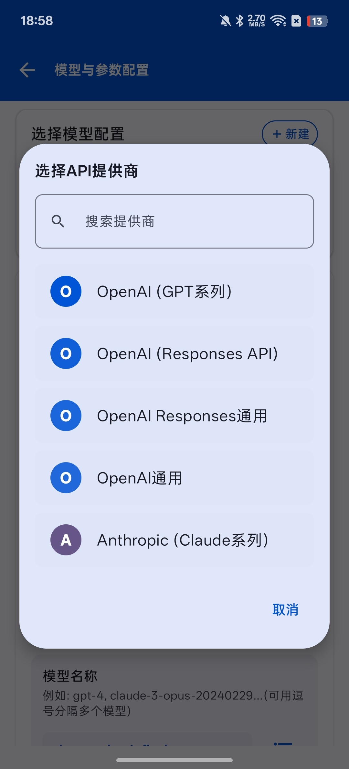Dismiss dialog with 取消 button
The height and width of the screenshot is (769, 349).
point(285,610)
